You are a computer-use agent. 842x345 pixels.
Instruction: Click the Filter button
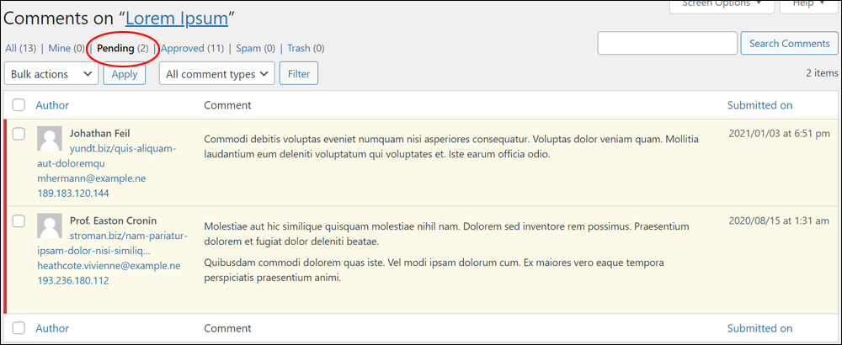299,73
